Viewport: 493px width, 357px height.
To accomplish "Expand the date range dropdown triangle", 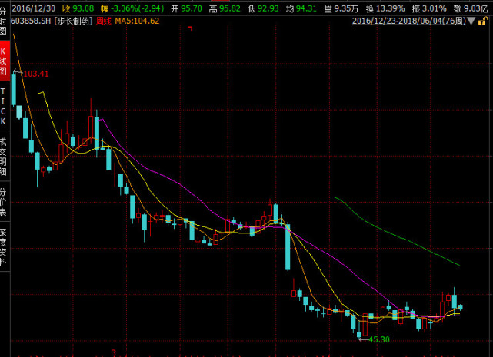I will coord(471,21).
